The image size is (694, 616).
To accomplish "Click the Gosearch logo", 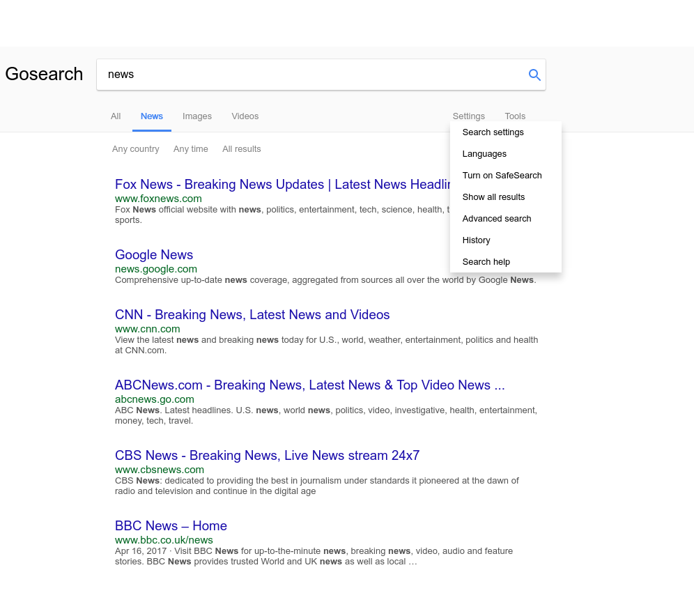I will [x=44, y=74].
